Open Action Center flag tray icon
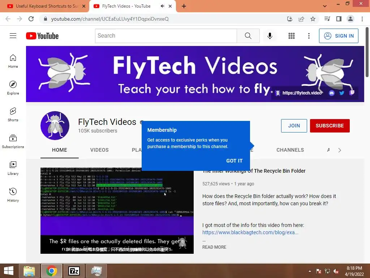 click(318, 271)
